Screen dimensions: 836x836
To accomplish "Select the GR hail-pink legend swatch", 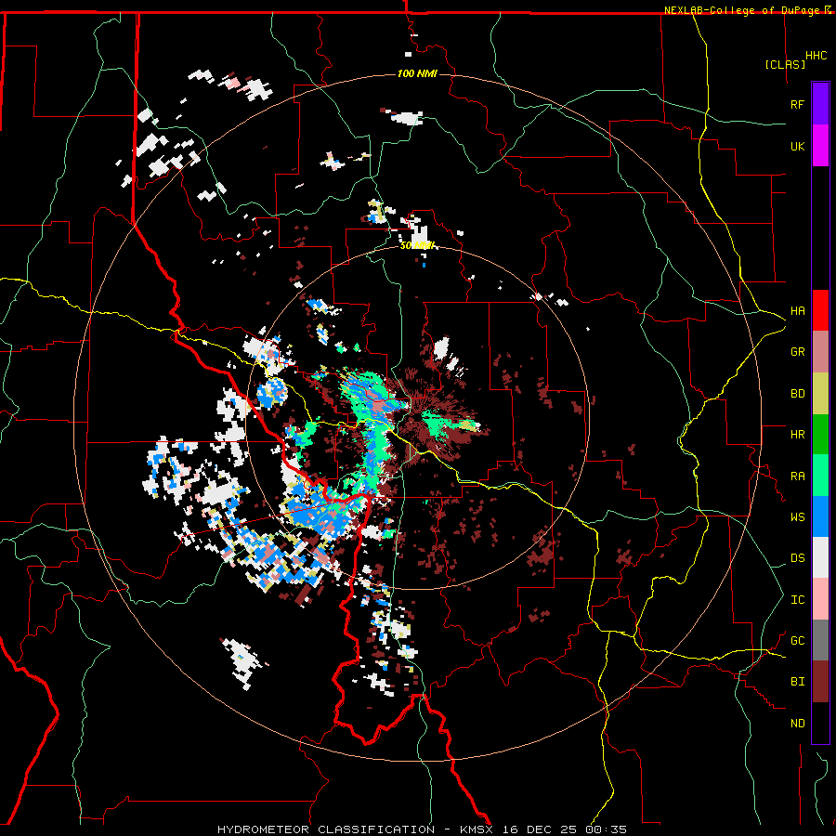I will [820, 352].
